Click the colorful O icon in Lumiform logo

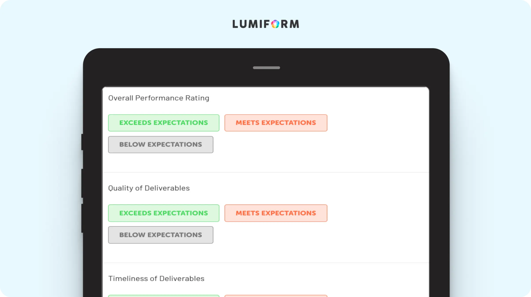click(275, 24)
